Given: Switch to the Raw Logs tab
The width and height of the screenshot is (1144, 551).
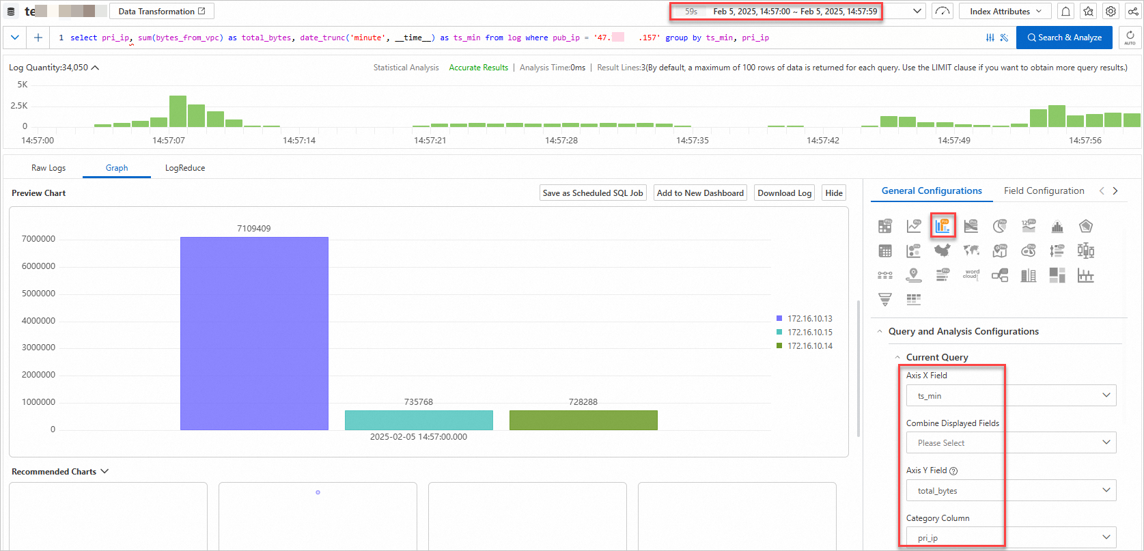Looking at the screenshot, I should [x=48, y=168].
